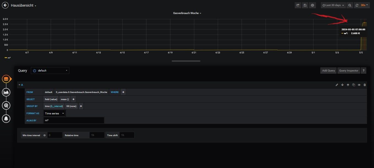374x168 pixels.
Task: Open the Alert tab bell icon
Action: 6,119
